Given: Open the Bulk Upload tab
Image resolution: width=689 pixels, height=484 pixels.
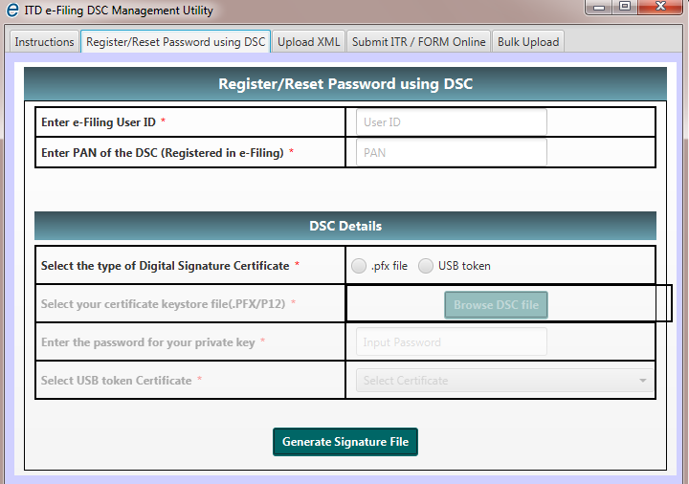Looking at the screenshot, I should click(528, 42).
